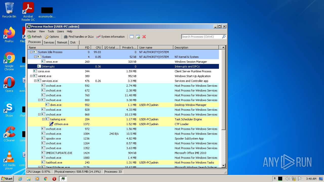
Task: Open the Help menu
Action: [70, 31]
